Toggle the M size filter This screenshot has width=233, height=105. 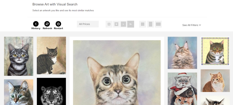[116, 24]
